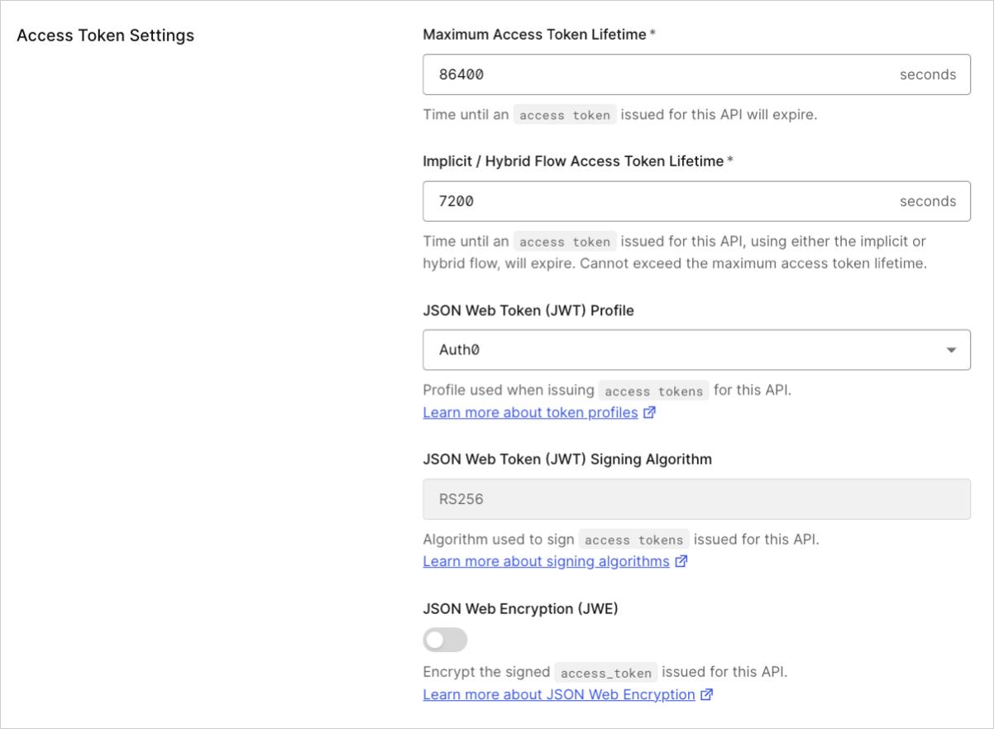
Task: Focus the Maximum Access Token Lifetime field with 86400
Action: click(696, 74)
